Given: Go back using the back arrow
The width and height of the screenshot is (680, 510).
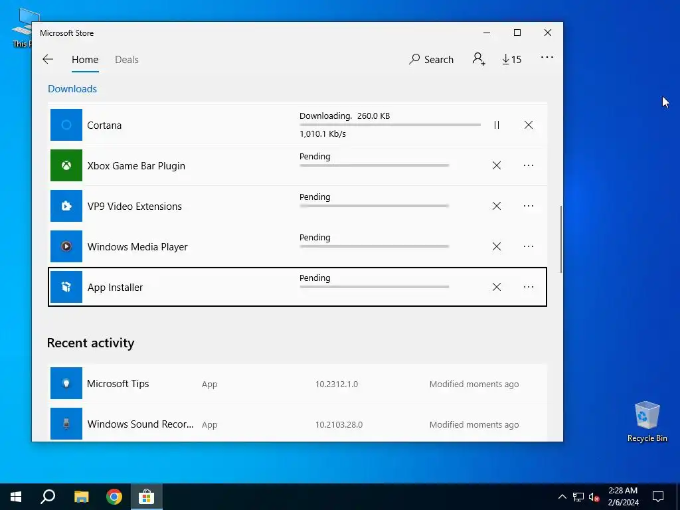Looking at the screenshot, I should (x=48, y=59).
